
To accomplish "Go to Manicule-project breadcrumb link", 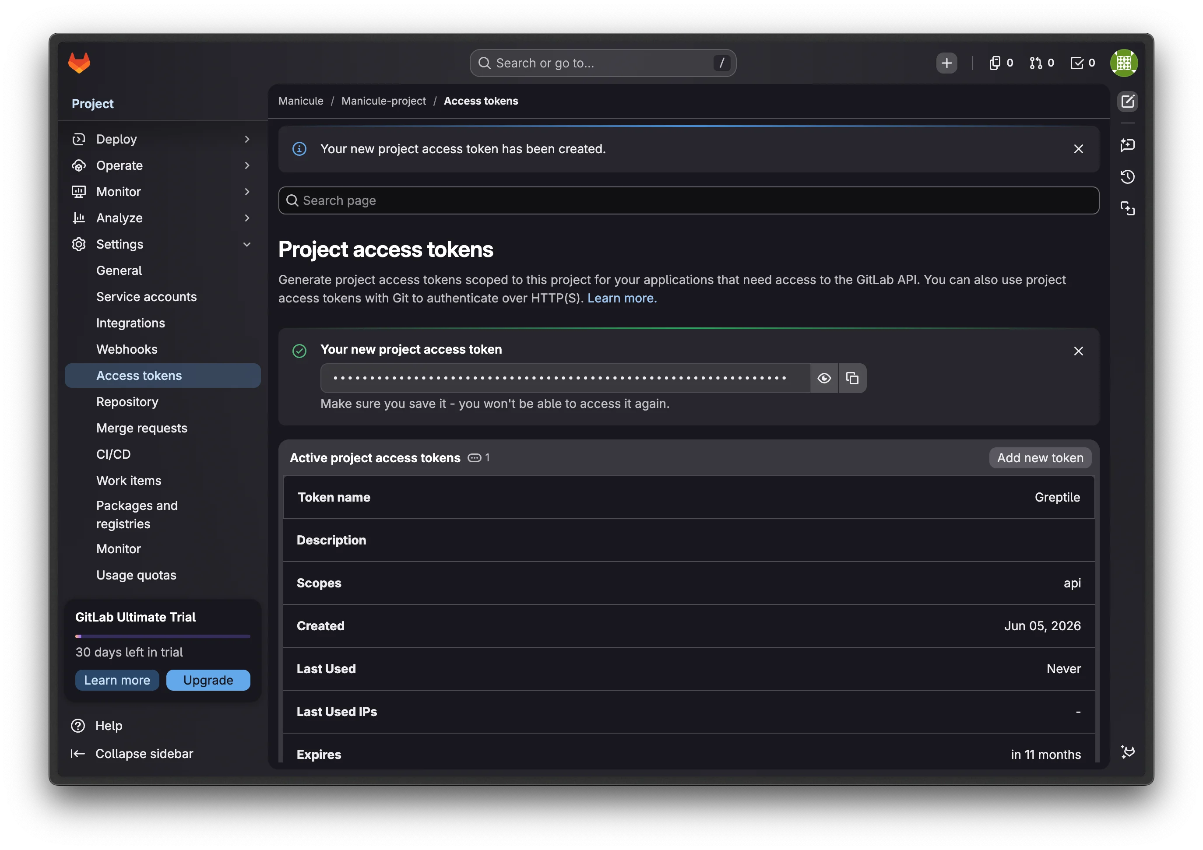I will click(x=383, y=101).
